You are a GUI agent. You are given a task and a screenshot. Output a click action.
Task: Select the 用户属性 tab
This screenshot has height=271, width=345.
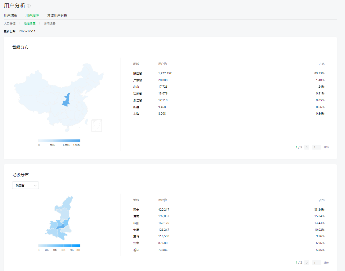point(32,15)
